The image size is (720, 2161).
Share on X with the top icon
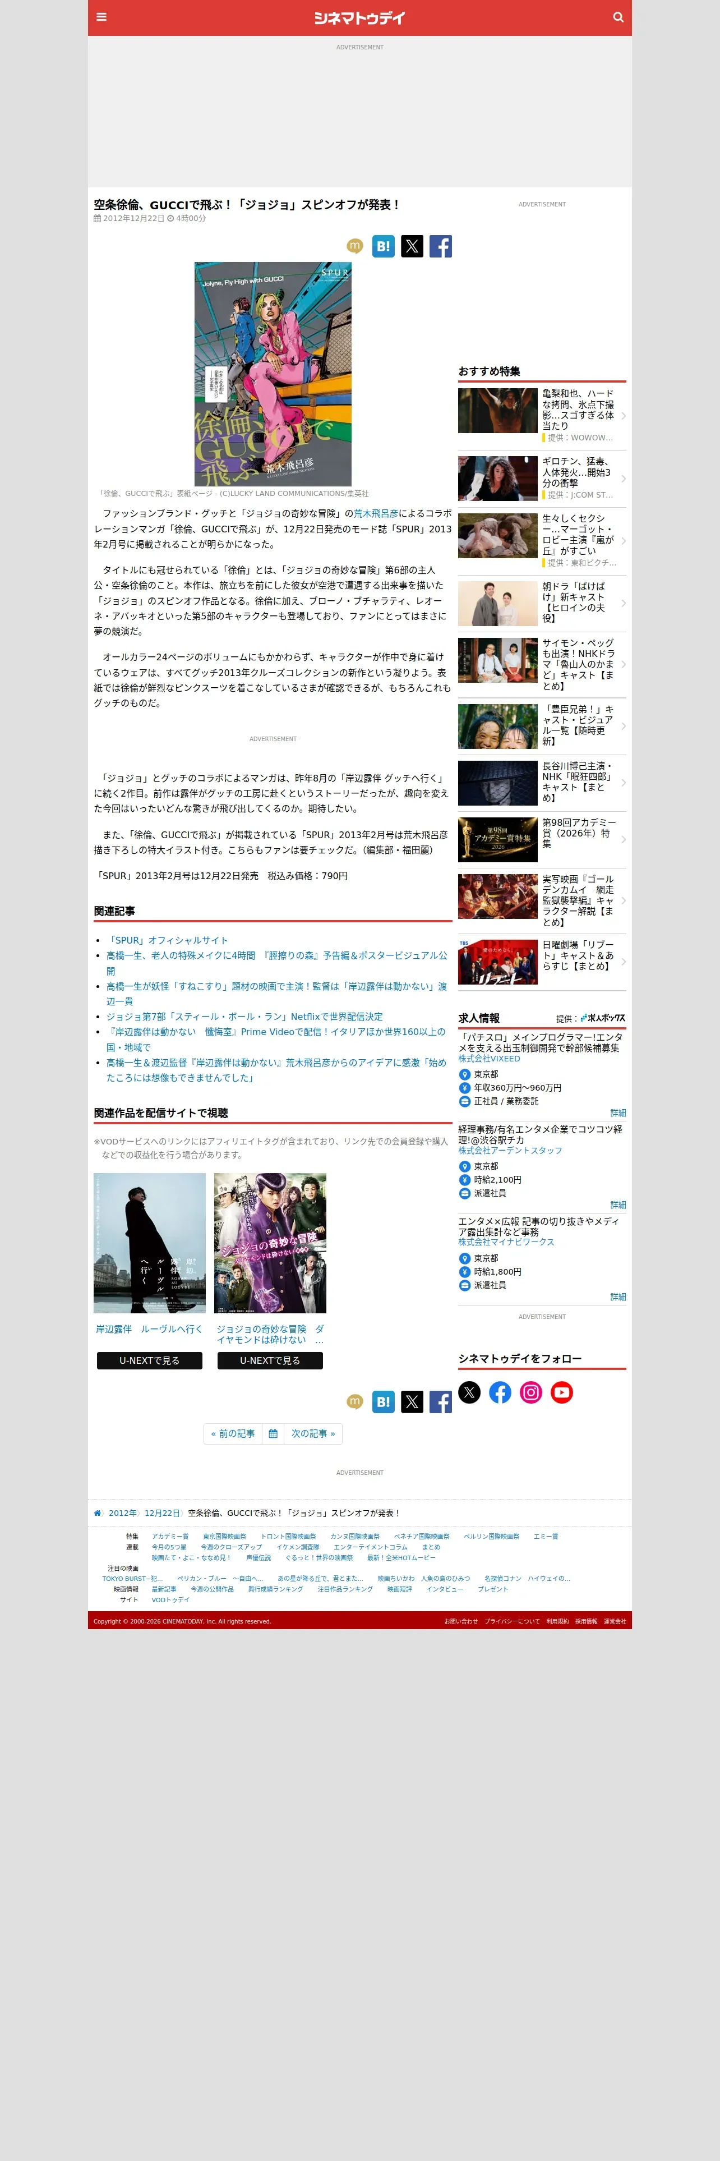click(412, 246)
